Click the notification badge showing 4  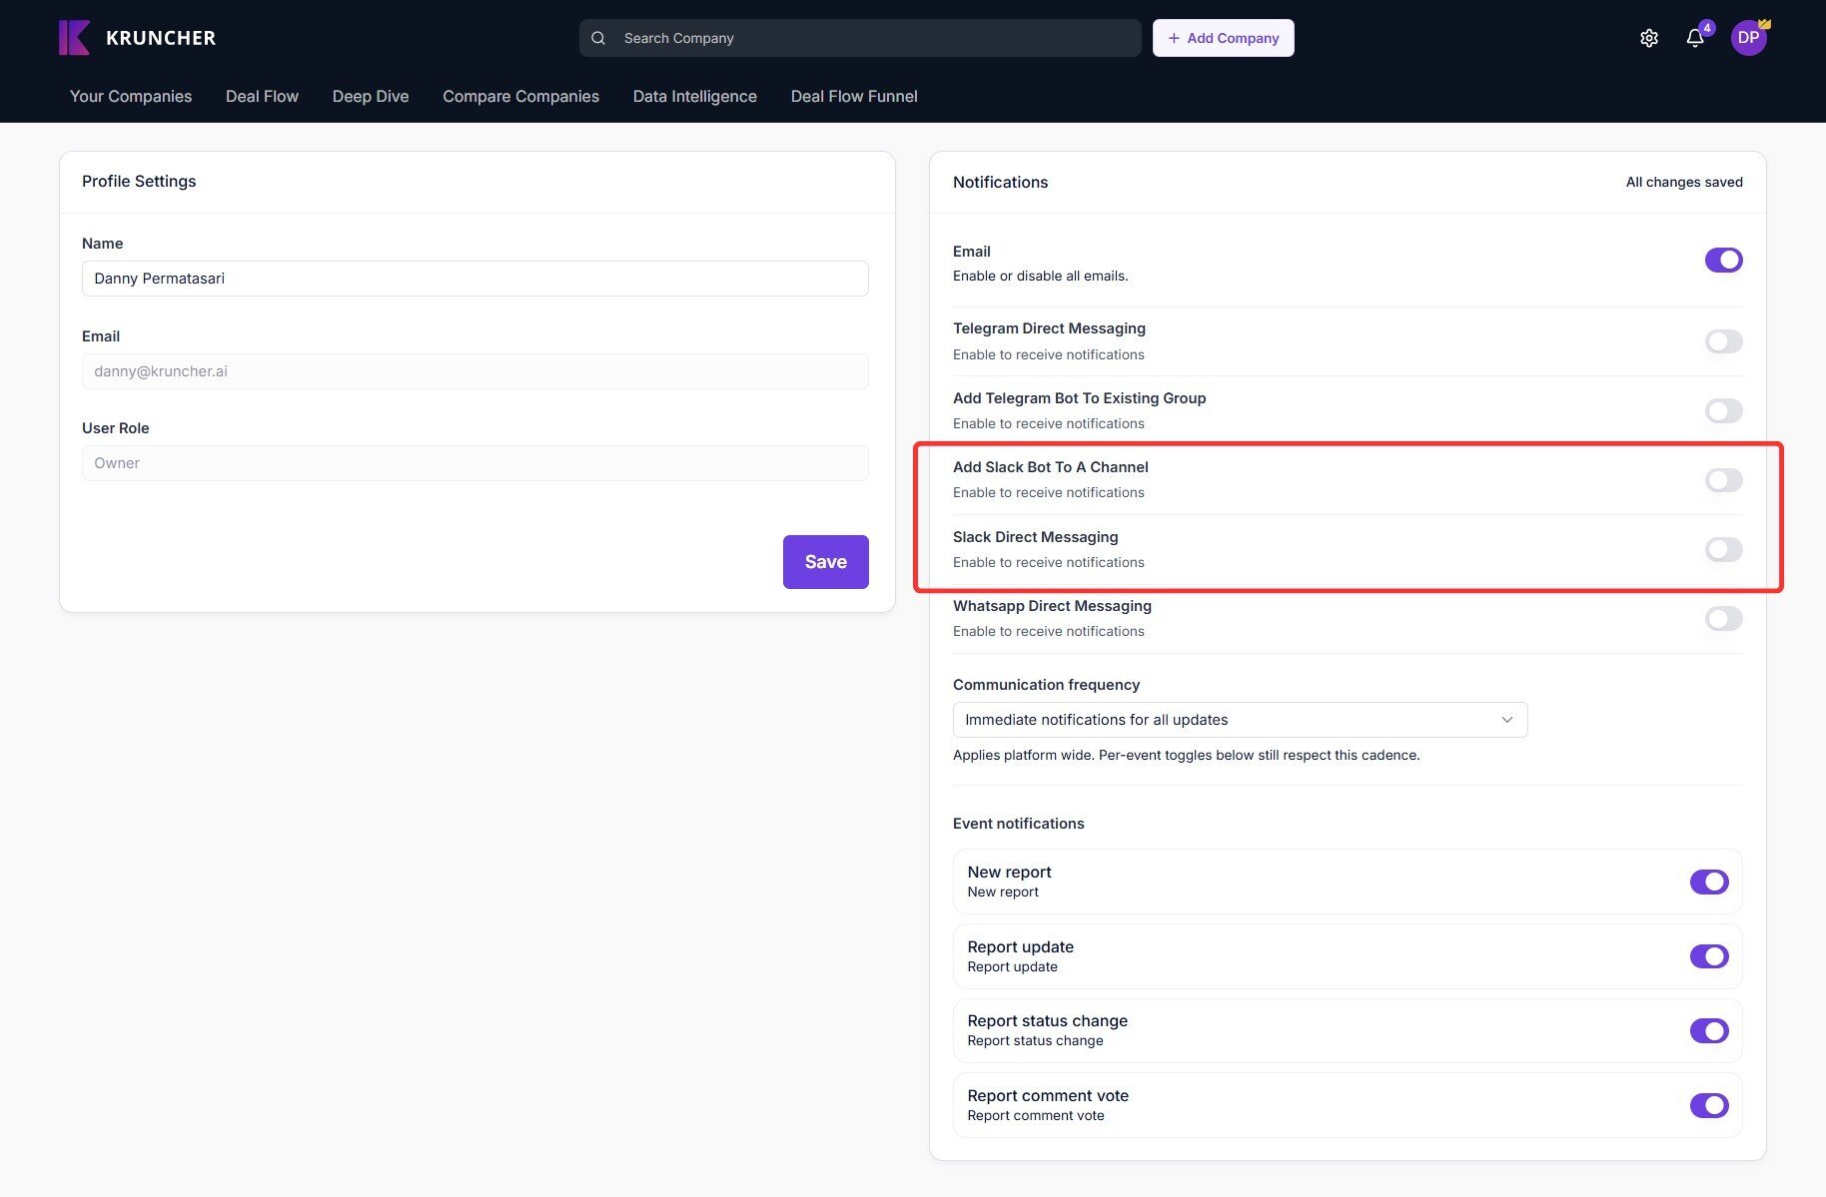[x=1707, y=26]
